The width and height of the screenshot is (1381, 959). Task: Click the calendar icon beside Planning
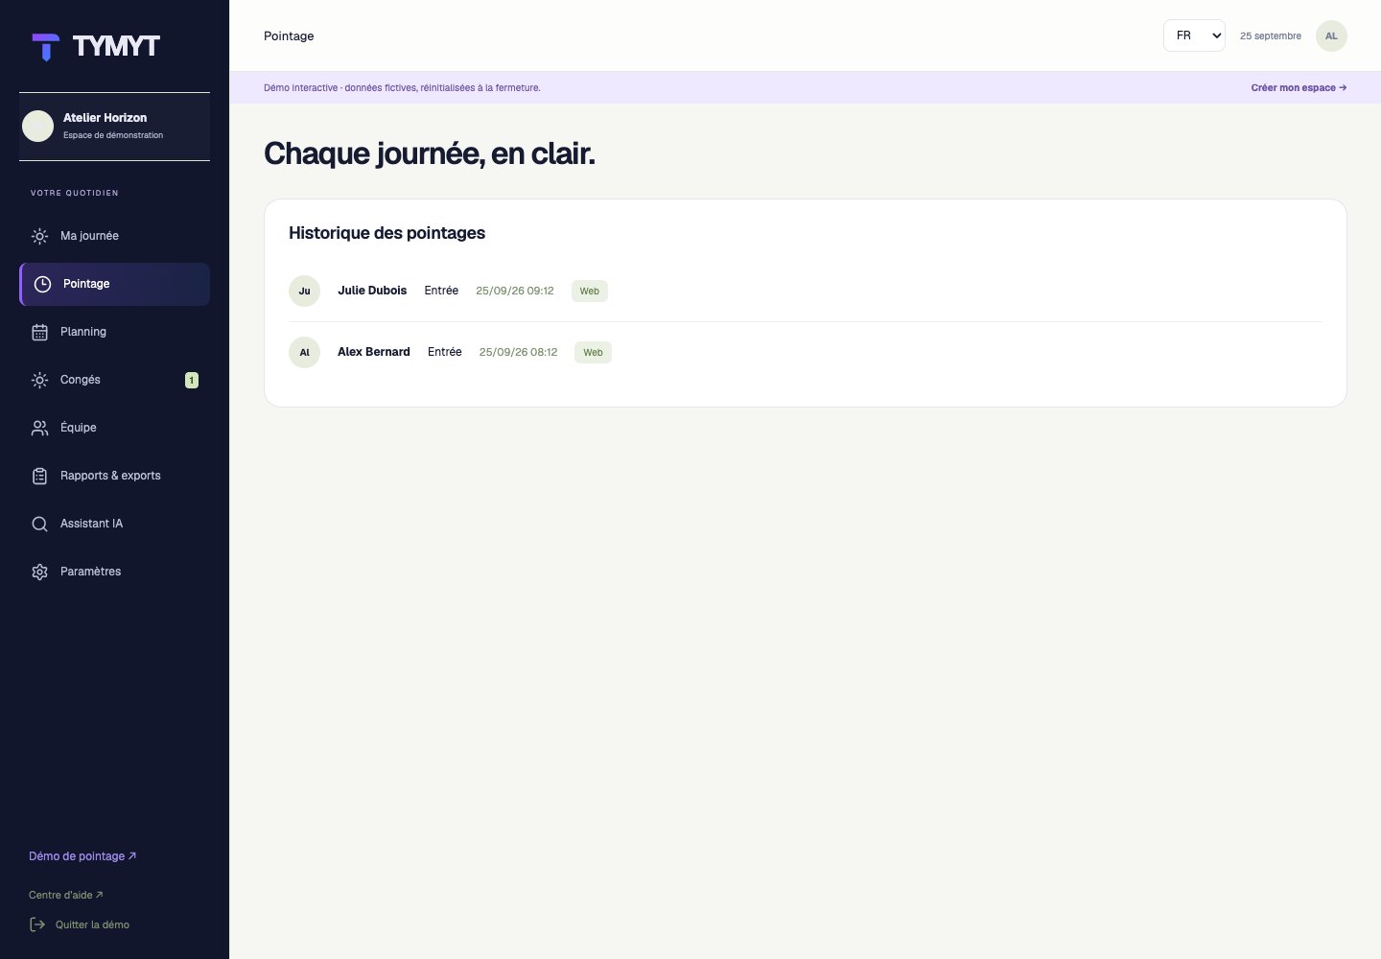pyautogui.click(x=39, y=332)
